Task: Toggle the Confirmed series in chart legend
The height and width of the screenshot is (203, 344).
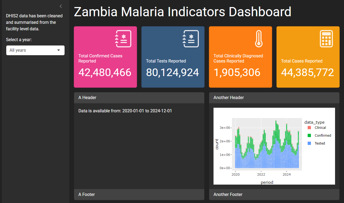Action: coord(323,135)
